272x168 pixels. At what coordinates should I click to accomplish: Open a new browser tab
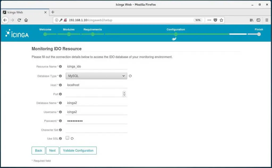(x=53, y=12)
